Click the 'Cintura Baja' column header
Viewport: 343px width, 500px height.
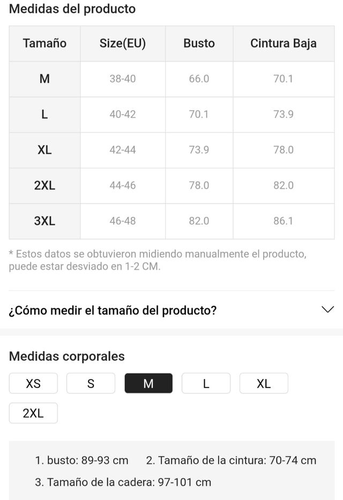[x=284, y=43]
